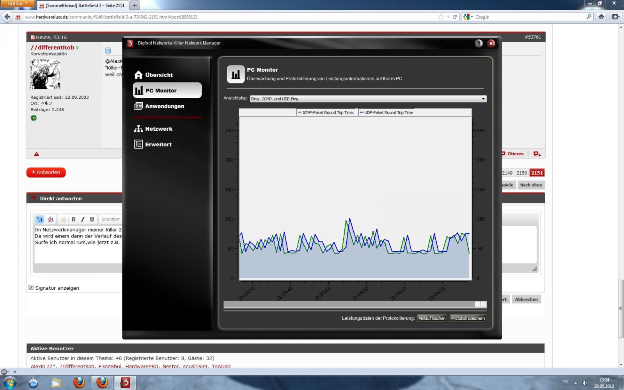
Task: Click the PC Monitor bar chart header icon
Action: 236,74
